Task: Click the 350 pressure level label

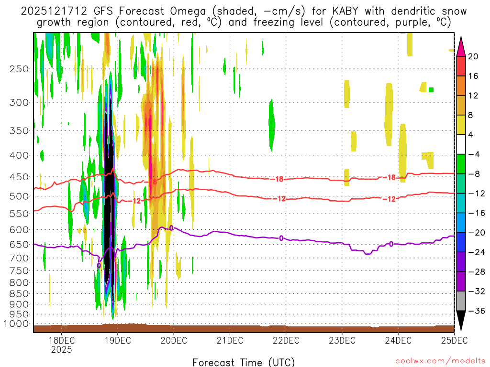Action: point(19,131)
